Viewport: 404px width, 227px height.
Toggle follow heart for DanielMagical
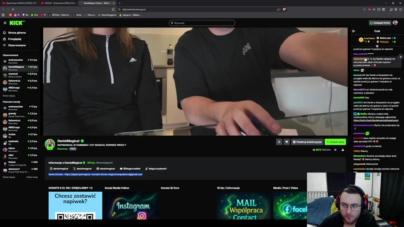point(287,142)
